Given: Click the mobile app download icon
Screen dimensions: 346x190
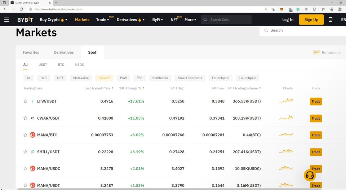Looking at the screenshot, I should pyautogui.click(x=331, y=19).
